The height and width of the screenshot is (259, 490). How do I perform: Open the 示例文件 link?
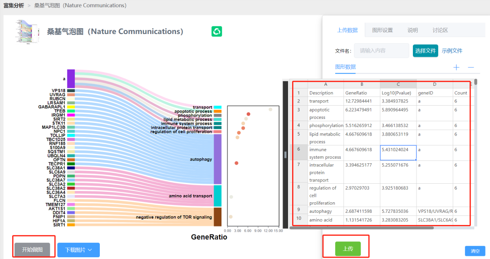(452, 51)
